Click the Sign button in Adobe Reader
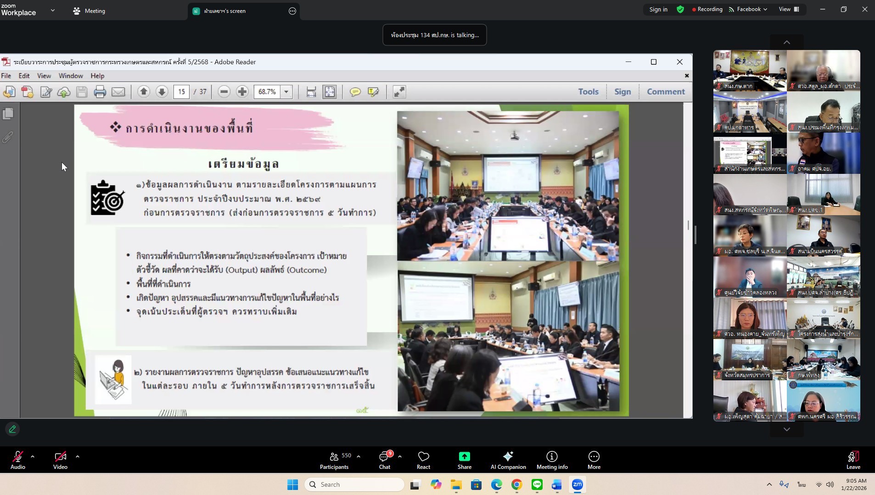The image size is (875, 495). pyautogui.click(x=623, y=92)
